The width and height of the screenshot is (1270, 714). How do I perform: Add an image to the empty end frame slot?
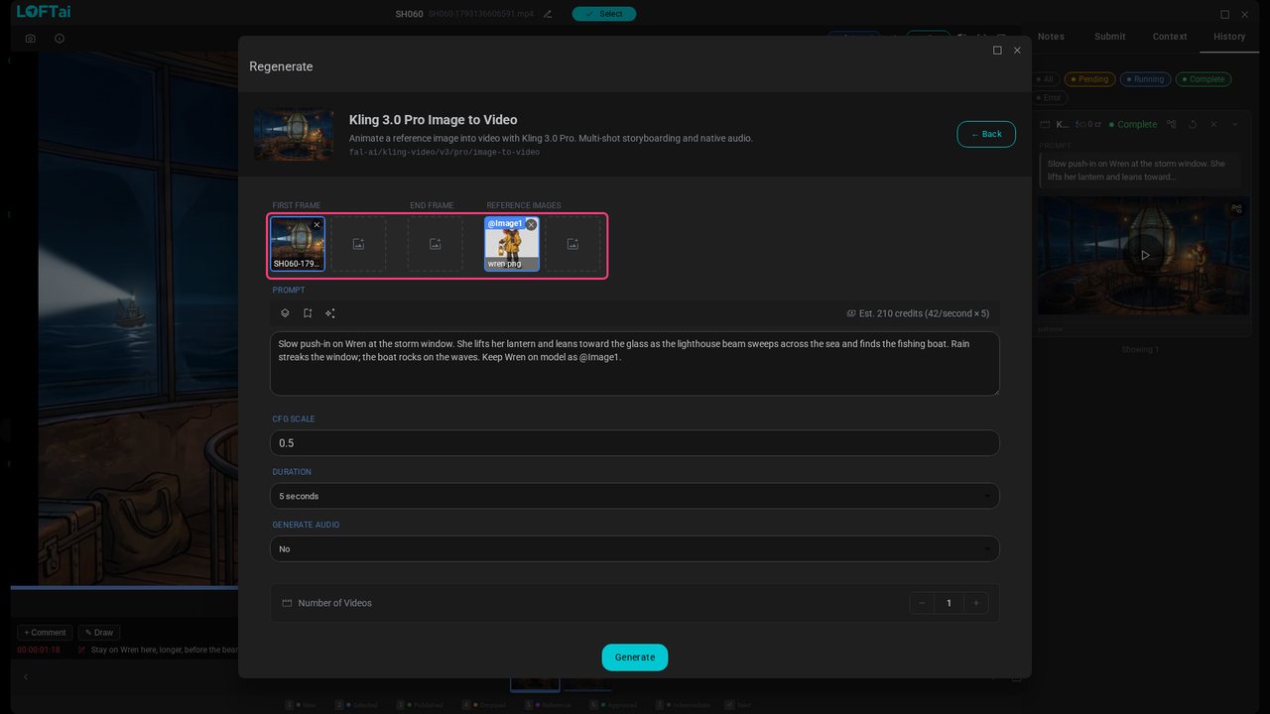(x=435, y=244)
